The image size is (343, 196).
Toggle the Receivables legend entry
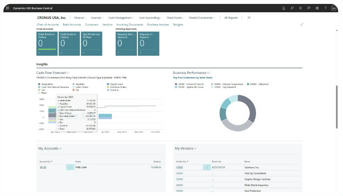46,84
